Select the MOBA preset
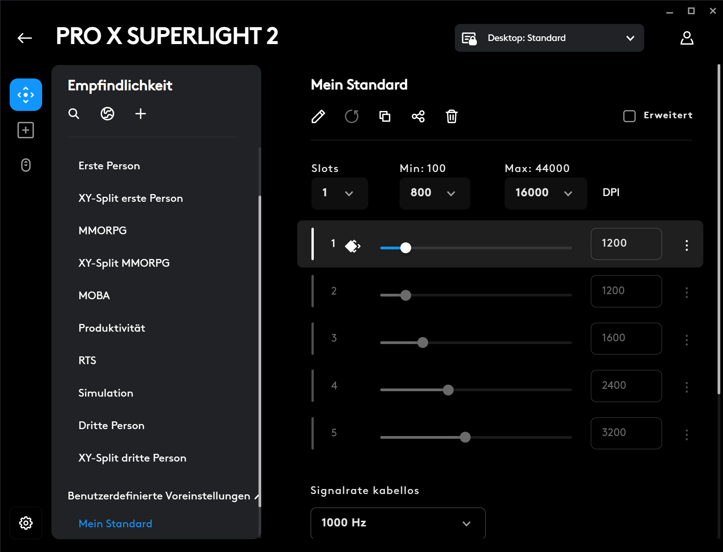The width and height of the screenshot is (723, 552). click(x=94, y=296)
